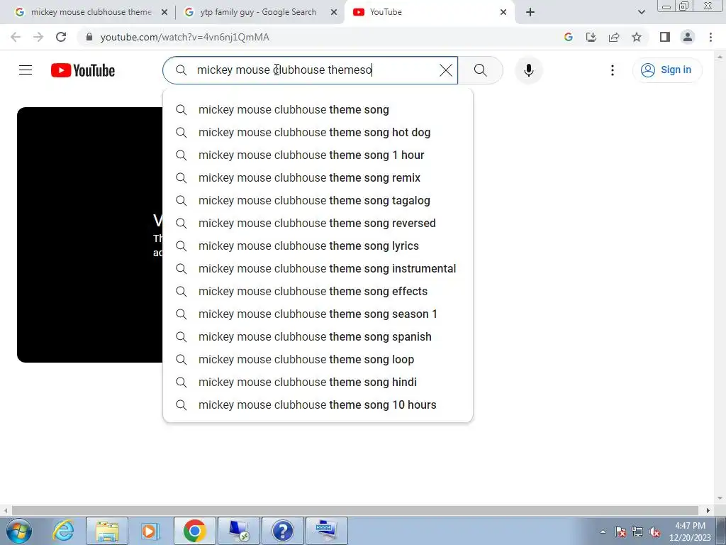The image size is (726, 545).
Task: Toggle Chrome side panel
Action: click(x=665, y=37)
